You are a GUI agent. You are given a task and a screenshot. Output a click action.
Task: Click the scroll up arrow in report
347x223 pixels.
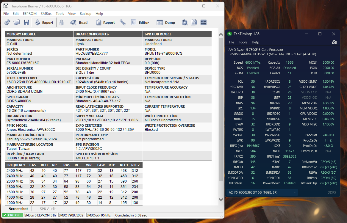click(x=221, y=34)
